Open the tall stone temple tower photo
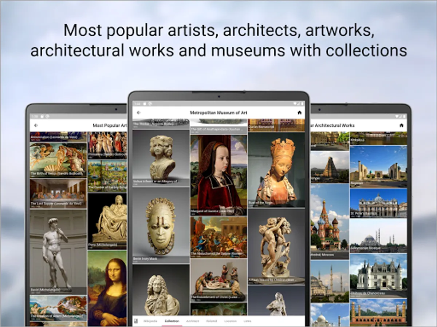Viewport: 437px width, 327px height. click(x=330, y=167)
